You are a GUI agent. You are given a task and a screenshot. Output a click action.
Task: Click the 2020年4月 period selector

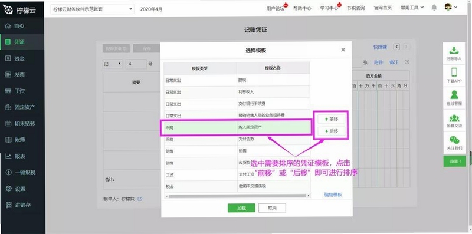(151, 9)
